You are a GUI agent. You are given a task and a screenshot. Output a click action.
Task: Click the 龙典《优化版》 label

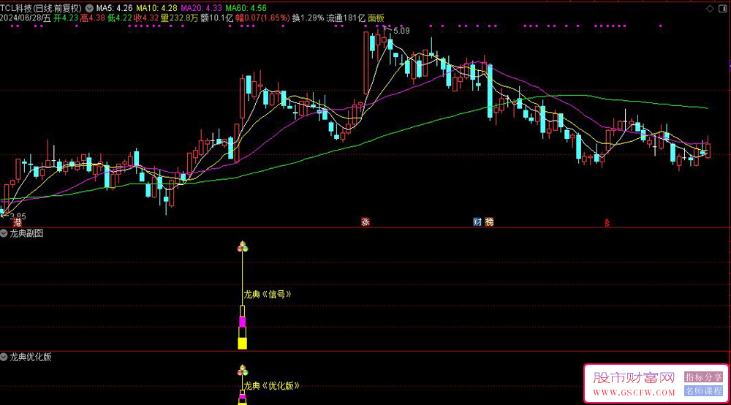click(272, 386)
